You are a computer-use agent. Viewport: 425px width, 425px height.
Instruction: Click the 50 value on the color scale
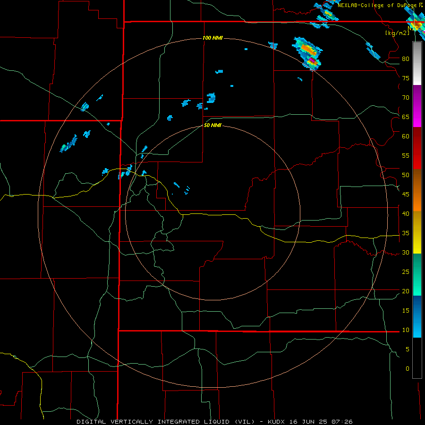tap(406, 175)
